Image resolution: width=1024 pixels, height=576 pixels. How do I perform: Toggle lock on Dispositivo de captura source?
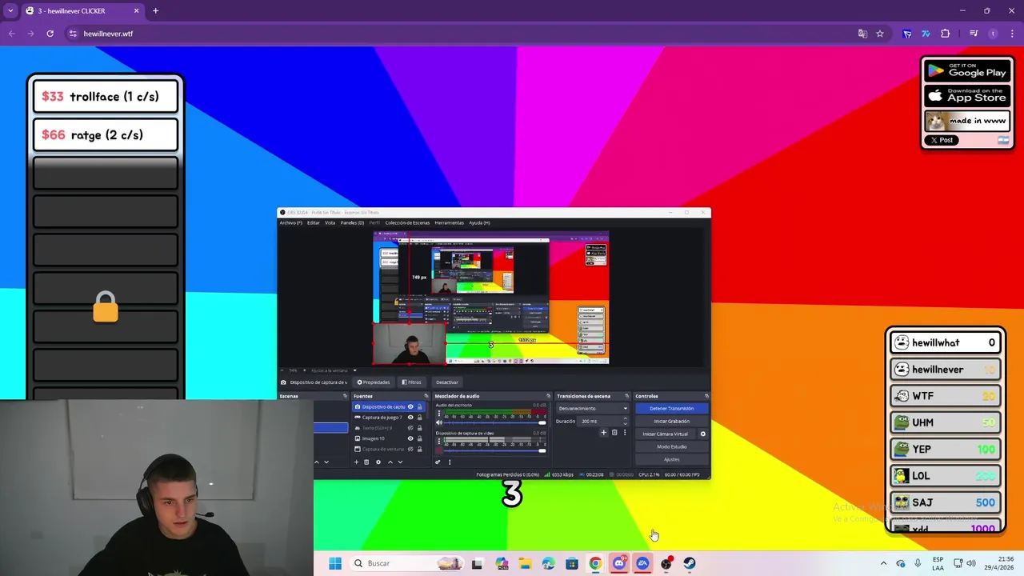coord(419,407)
